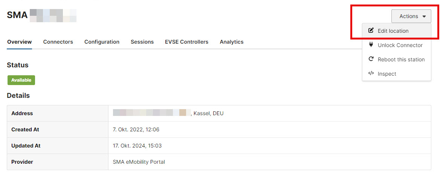Select the Overview tab
This screenshot has width=443, height=175.
pos(20,42)
